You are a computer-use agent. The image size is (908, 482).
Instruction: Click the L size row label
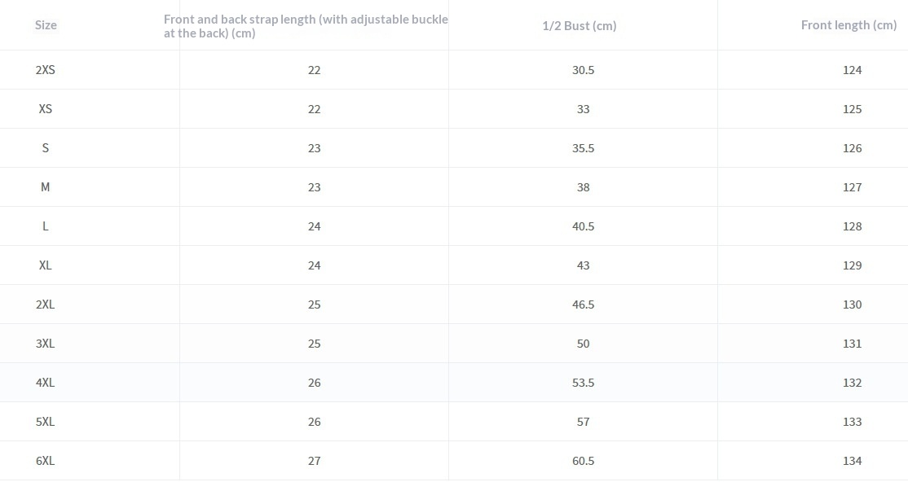click(x=46, y=226)
